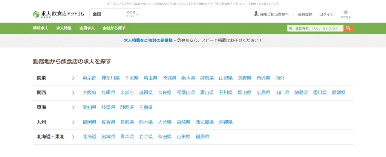Click the 求人掲載をご検討の企業様 banner link

pyautogui.click(x=148, y=40)
